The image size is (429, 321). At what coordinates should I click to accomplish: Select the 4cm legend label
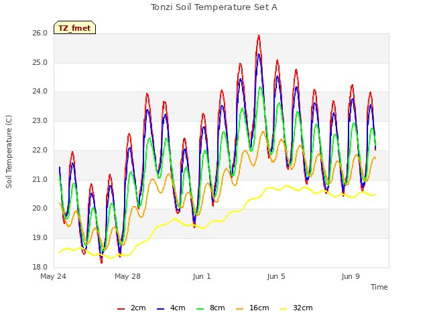coord(178,308)
